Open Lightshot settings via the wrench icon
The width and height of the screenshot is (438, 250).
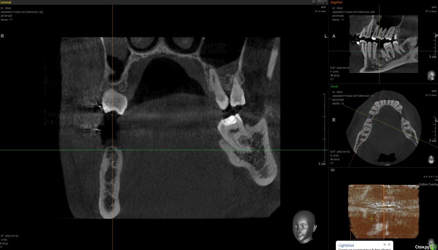[x=384, y=245]
